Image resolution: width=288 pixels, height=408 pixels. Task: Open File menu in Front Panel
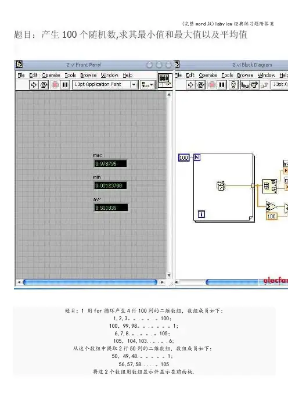[x=21, y=75]
